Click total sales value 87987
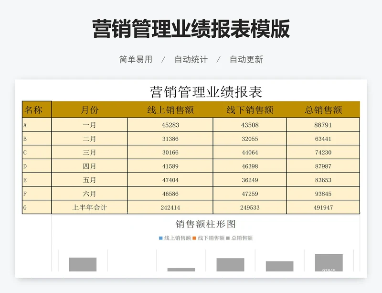382x293 pixels. pyautogui.click(x=323, y=166)
